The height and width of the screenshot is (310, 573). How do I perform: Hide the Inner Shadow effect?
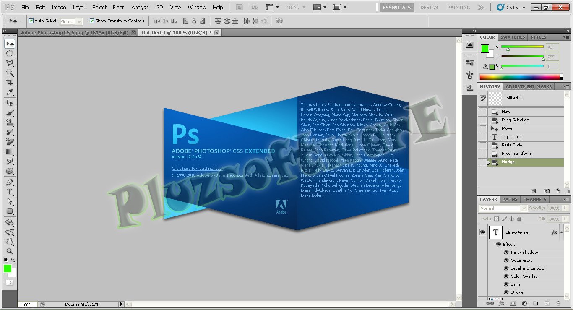click(x=506, y=252)
